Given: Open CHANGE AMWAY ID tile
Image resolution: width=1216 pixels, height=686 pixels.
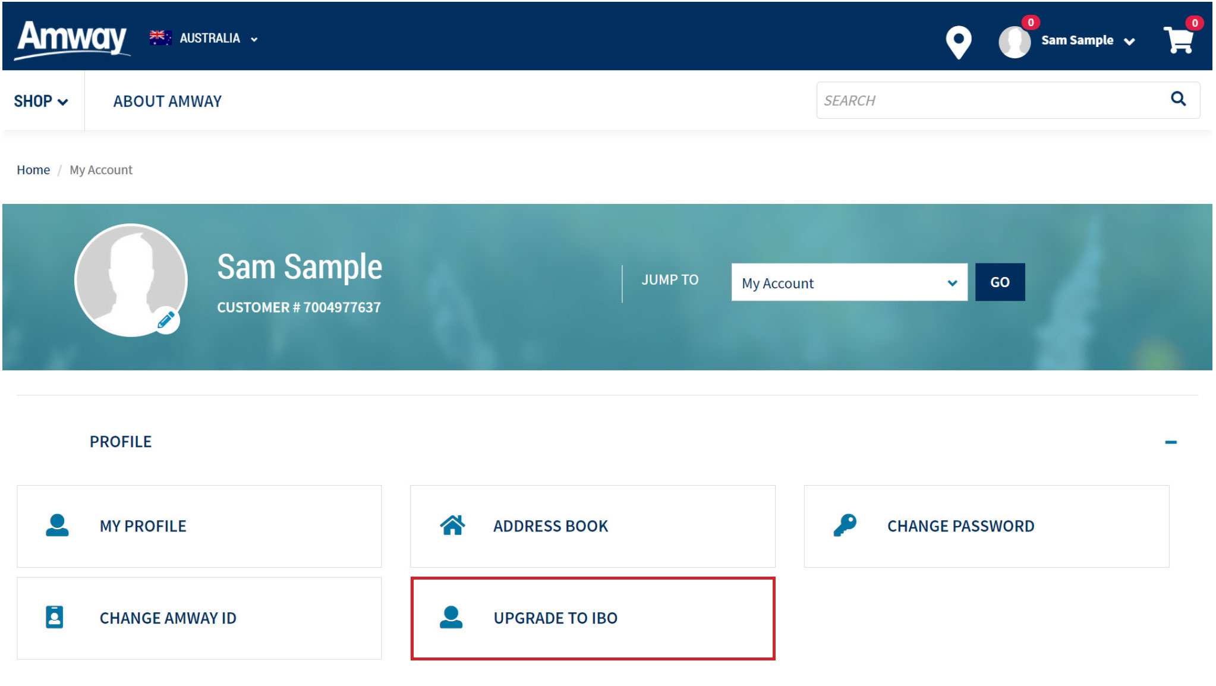Looking at the screenshot, I should click(199, 618).
